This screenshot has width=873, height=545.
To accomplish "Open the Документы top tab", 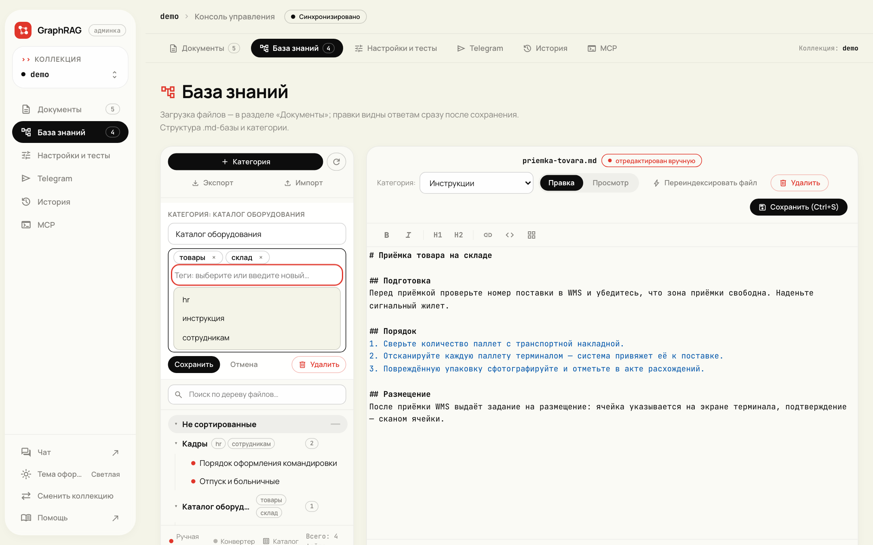I will click(205, 48).
